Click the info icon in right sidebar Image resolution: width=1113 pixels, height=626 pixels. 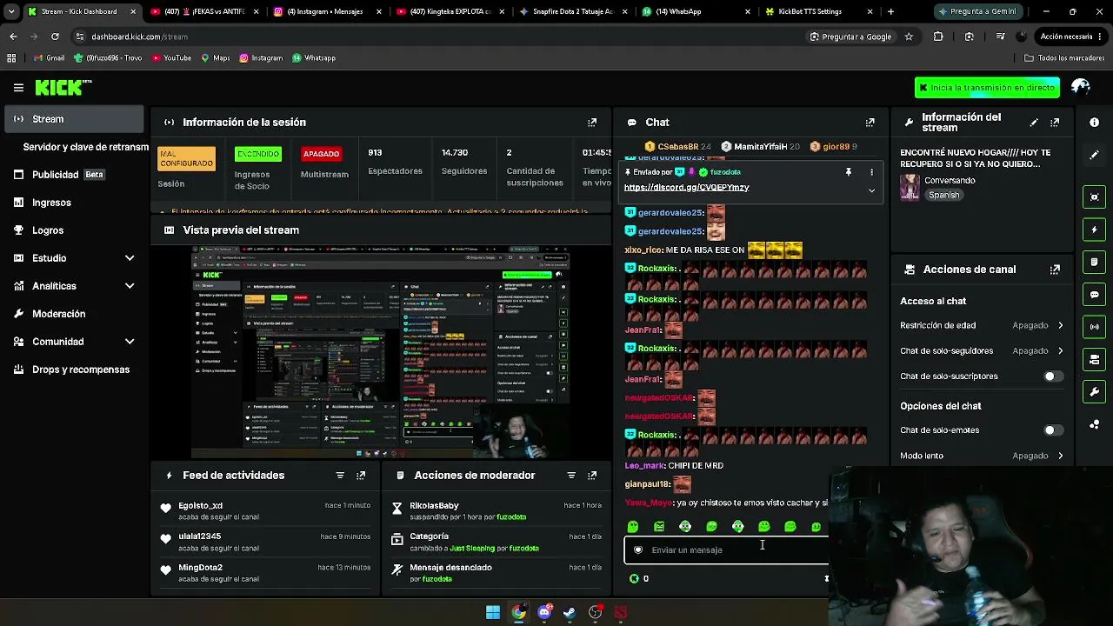[x=1094, y=123]
